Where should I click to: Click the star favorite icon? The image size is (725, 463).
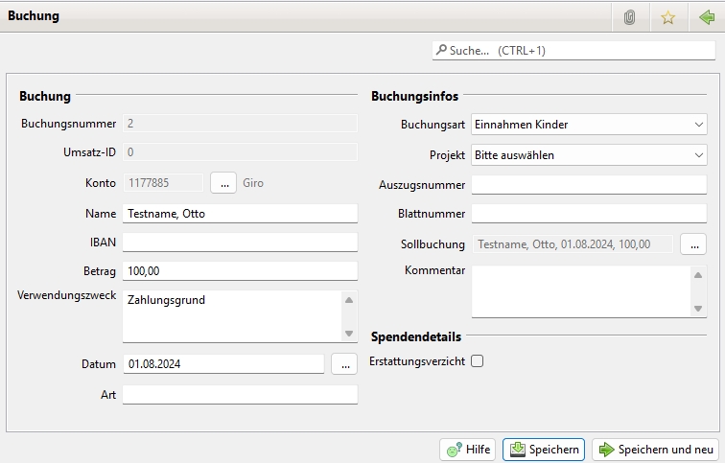pyautogui.click(x=667, y=17)
